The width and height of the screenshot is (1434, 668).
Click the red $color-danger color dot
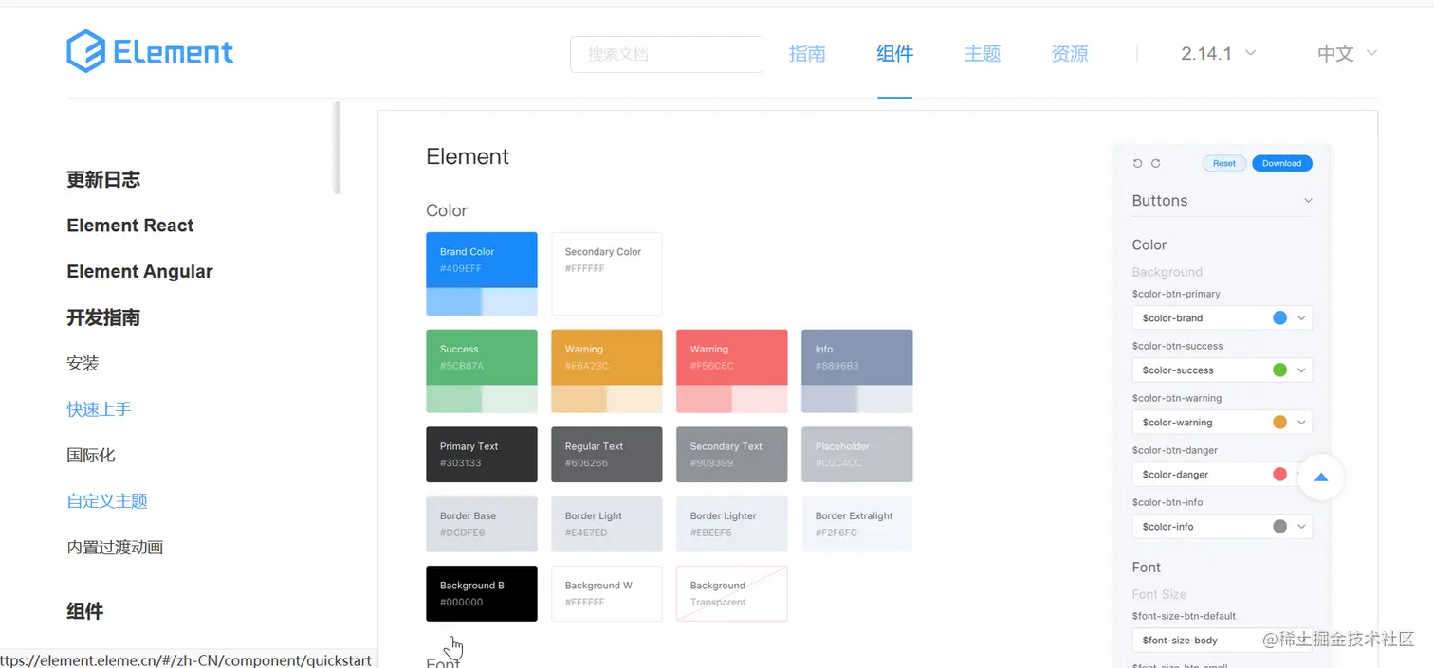pos(1279,475)
